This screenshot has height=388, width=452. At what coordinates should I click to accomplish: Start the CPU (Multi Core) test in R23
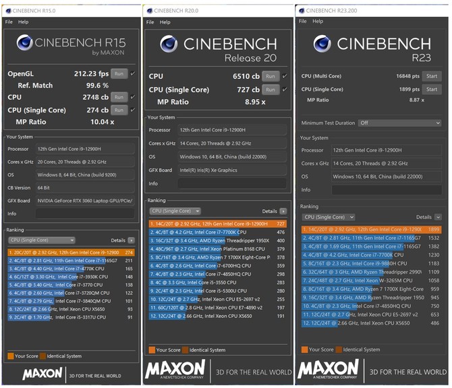click(x=431, y=76)
